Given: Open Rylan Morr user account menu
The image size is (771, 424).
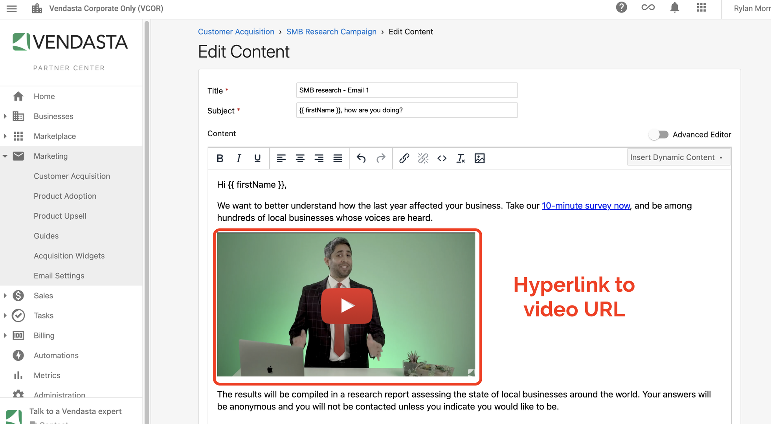Looking at the screenshot, I should point(752,8).
